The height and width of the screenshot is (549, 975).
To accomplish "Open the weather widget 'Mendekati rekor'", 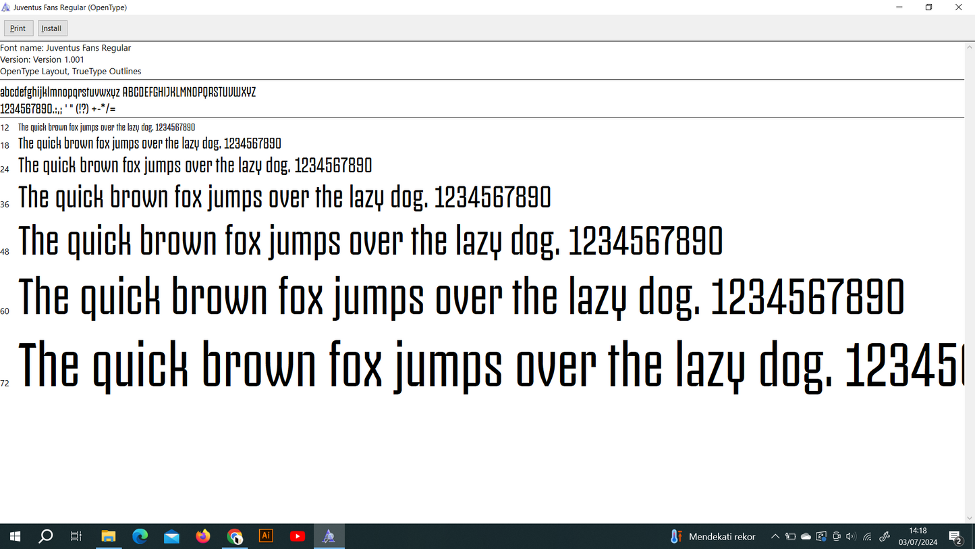I will click(x=713, y=537).
